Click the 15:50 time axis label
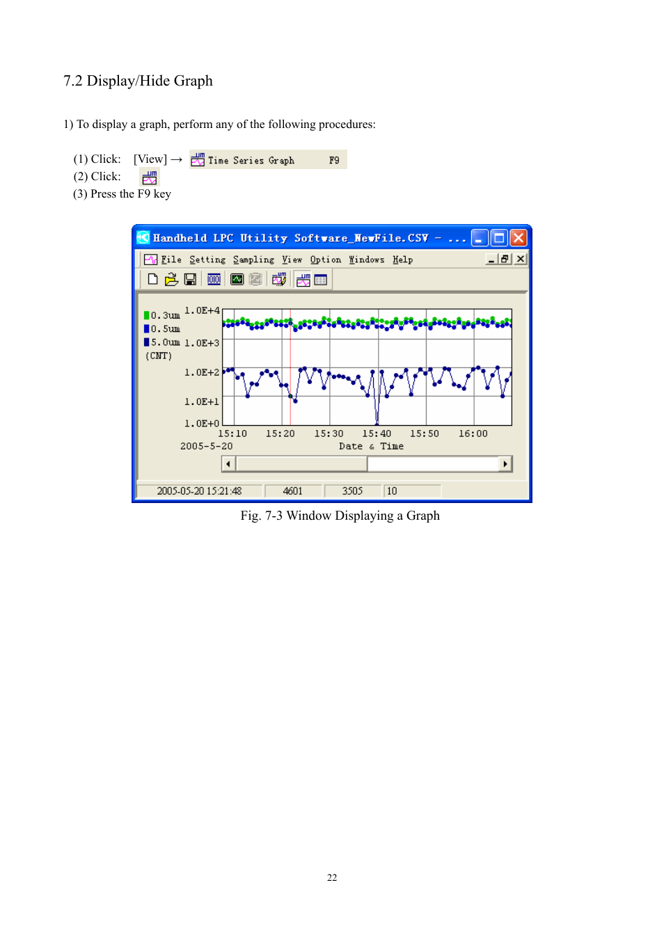This screenshot has height=940, width=664. coord(425,433)
